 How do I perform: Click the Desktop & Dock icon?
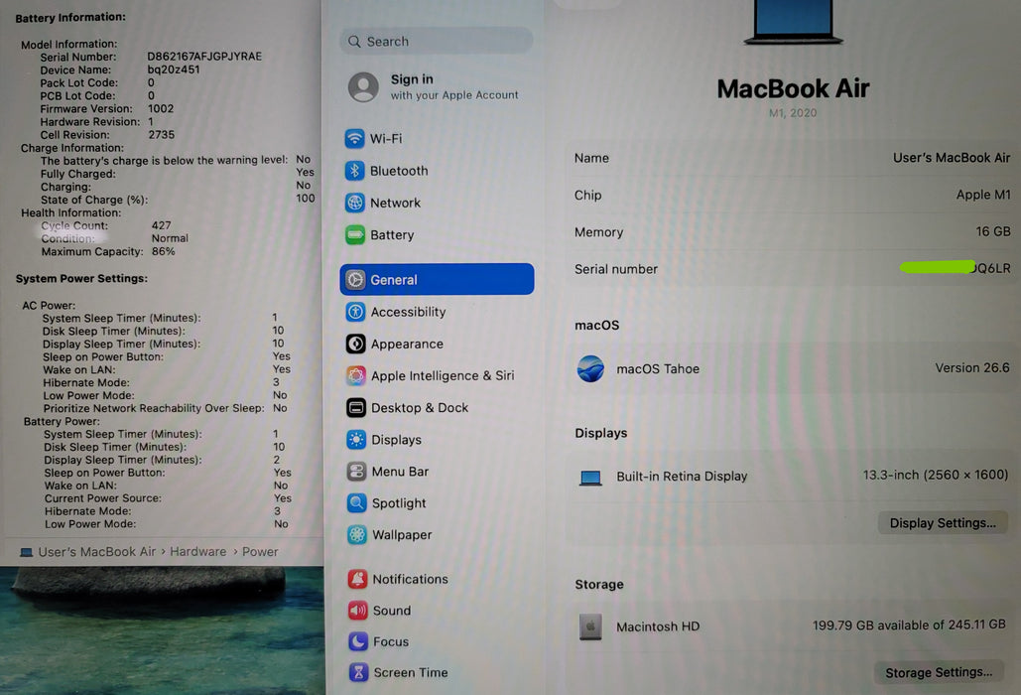tap(356, 408)
